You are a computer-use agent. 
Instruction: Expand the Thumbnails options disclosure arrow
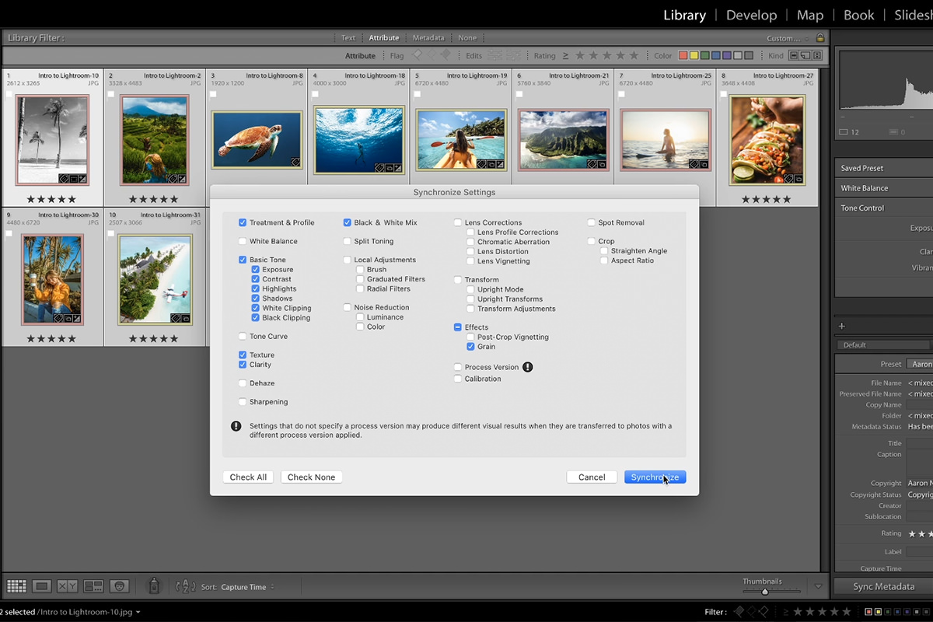click(818, 586)
